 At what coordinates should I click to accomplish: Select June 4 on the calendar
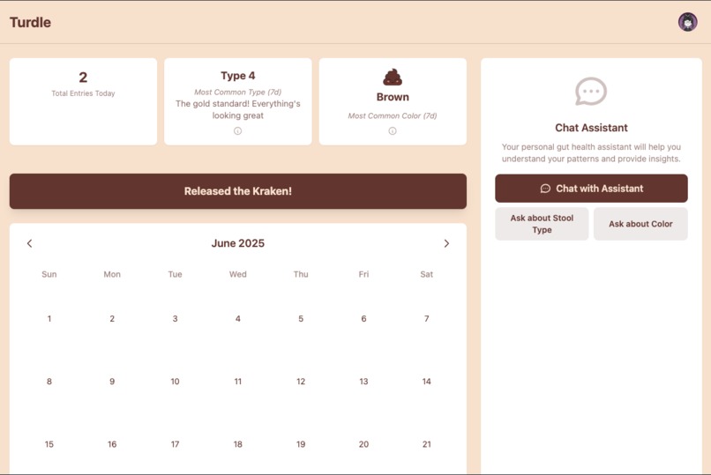pyautogui.click(x=237, y=319)
